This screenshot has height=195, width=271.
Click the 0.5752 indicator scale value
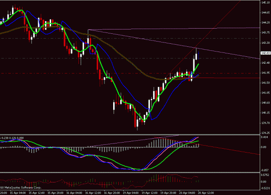[265, 175]
